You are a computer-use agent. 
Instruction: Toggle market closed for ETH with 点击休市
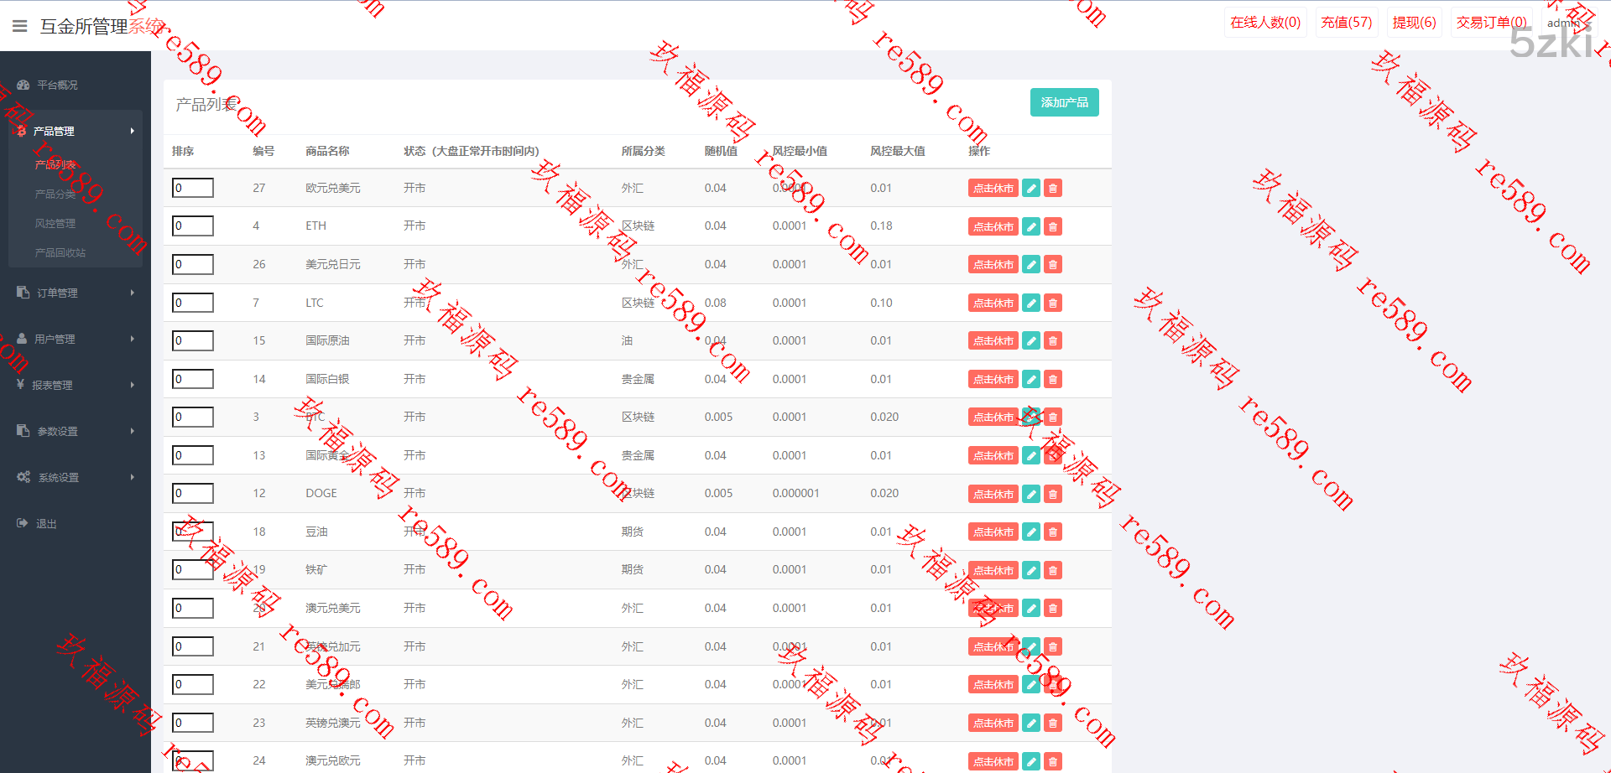[x=993, y=226]
